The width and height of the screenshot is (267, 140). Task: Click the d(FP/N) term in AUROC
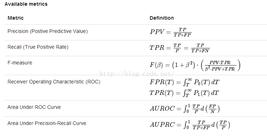click(x=210, y=108)
